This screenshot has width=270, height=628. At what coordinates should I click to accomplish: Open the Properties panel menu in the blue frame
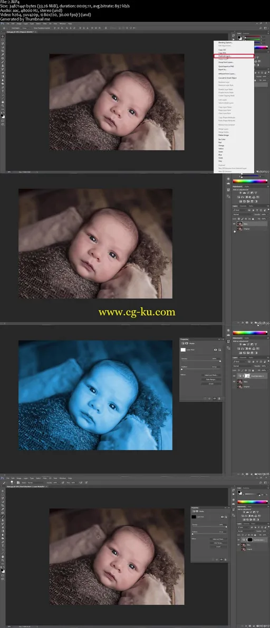pos(223,339)
